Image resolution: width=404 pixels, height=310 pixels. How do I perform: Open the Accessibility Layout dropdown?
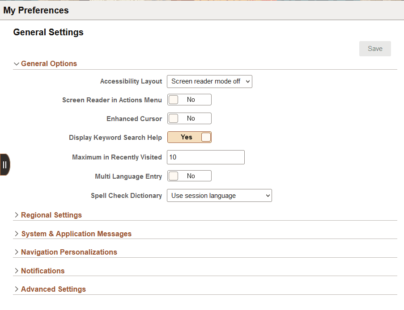click(209, 81)
